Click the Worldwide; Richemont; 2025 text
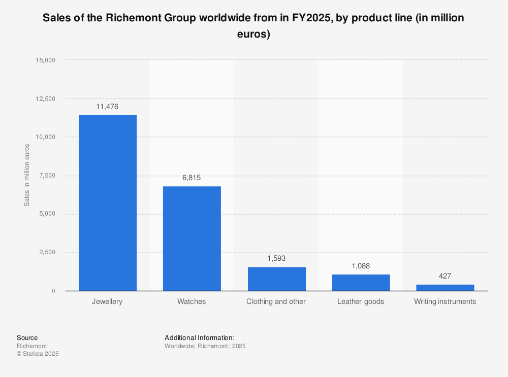Screen dimensions: 508x377 [x=205, y=346]
